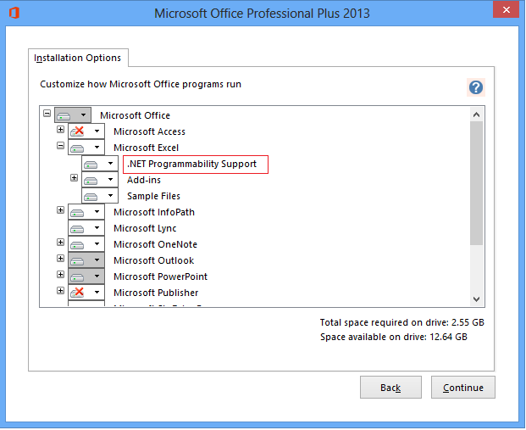Open install options dropdown for Microsoft OneNote
526x430 pixels.
click(x=86, y=244)
